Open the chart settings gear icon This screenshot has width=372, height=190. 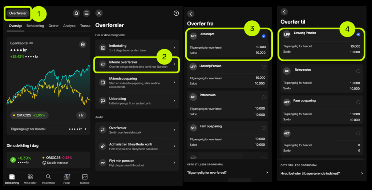pos(82,44)
